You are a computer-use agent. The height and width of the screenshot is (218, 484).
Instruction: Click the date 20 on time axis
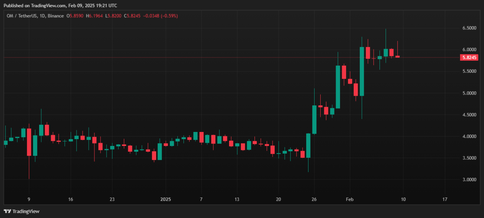[278, 199]
